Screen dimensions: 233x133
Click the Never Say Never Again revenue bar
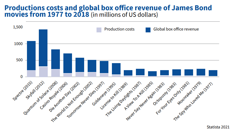(x=165, y=73)
